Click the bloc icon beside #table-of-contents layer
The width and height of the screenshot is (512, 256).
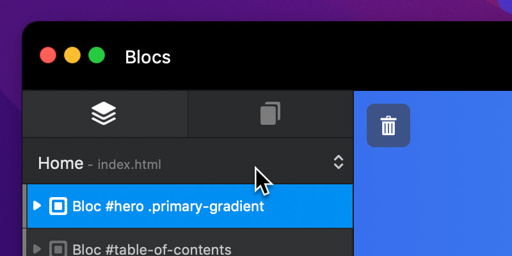[x=58, y=248]
